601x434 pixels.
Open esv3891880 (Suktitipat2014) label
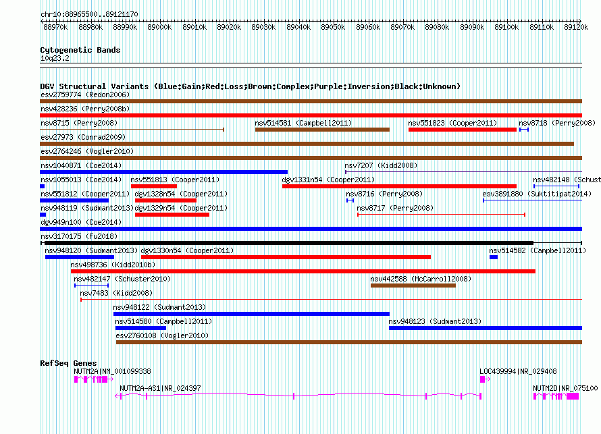pos(537,194)
